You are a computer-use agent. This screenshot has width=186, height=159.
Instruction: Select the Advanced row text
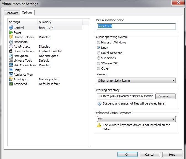[20, 84]
